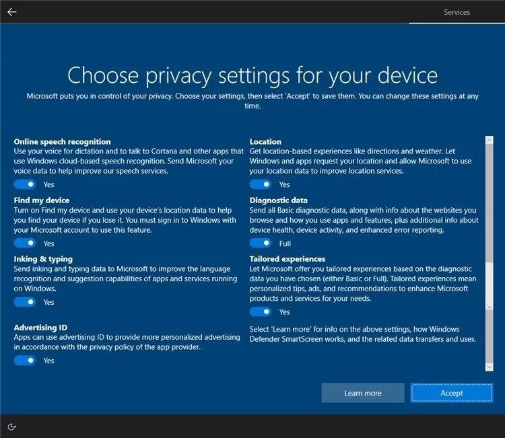Click the Tailored experiences heading
The width and height of the screenshot is (505, 438).
(x=288, y=259)
